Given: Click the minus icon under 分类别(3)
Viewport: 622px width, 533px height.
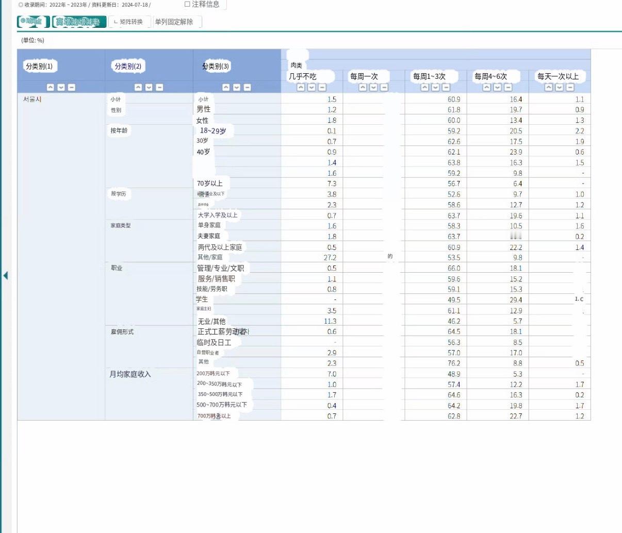Looking at the screenshot, I should point(247,87).
